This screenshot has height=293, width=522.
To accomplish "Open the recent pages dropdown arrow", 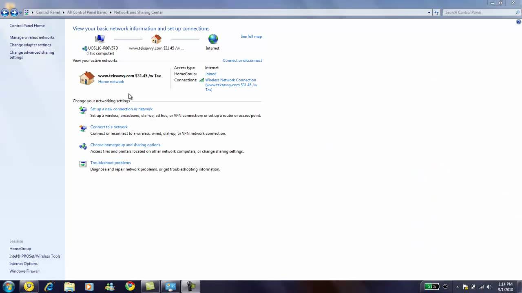I will pyautogui.click(x=20, y=13).
